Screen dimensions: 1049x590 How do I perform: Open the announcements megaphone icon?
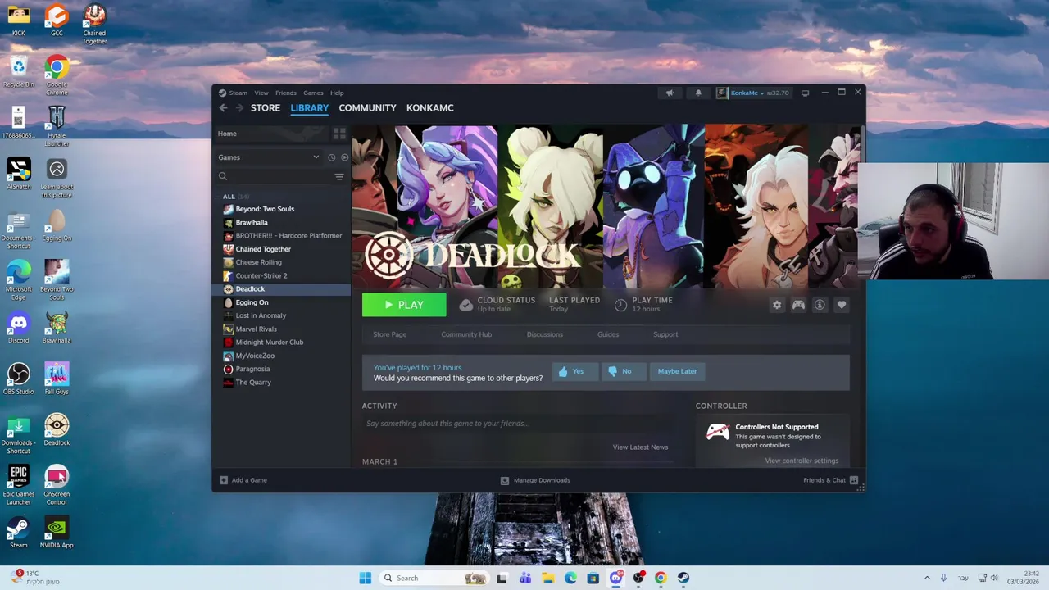point(670,93)
